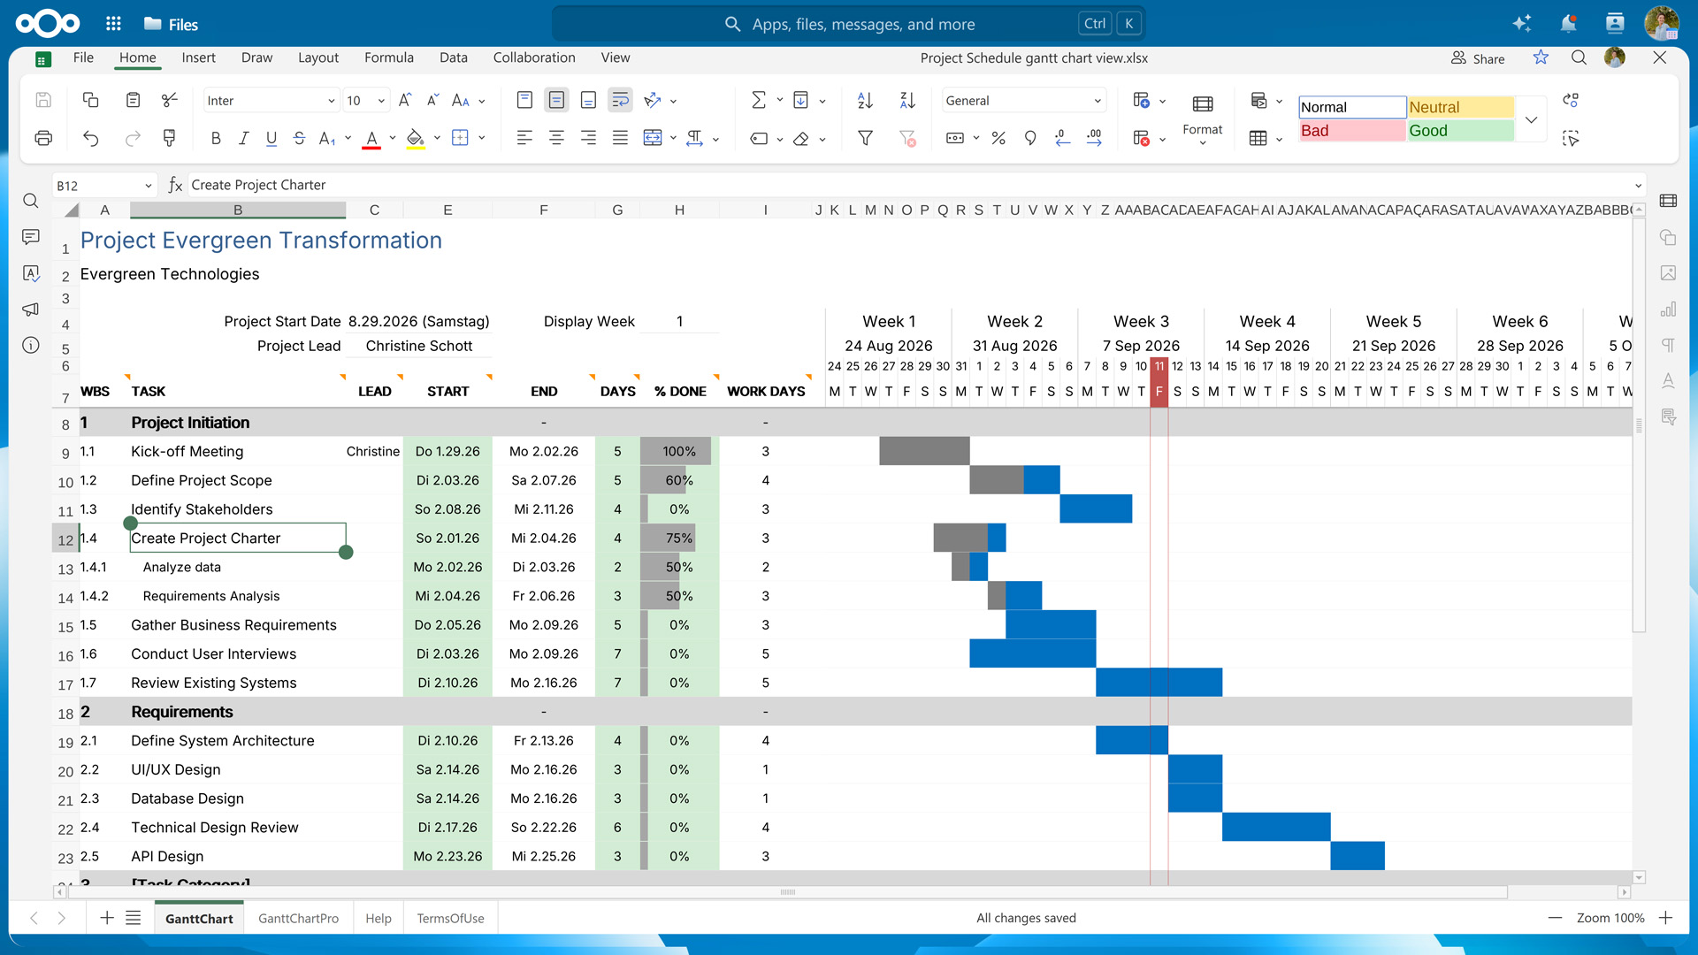Apply the Good cell style
This screenshot has width=1698, height=955.
1460,131
